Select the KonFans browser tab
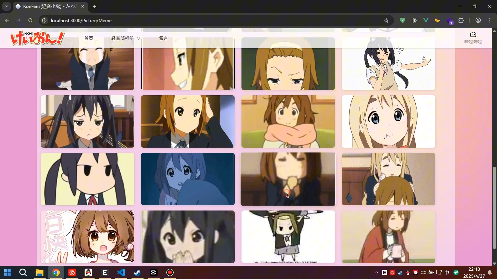The width and height of the screenshot is (497, 279). click(x=50, y=6)
